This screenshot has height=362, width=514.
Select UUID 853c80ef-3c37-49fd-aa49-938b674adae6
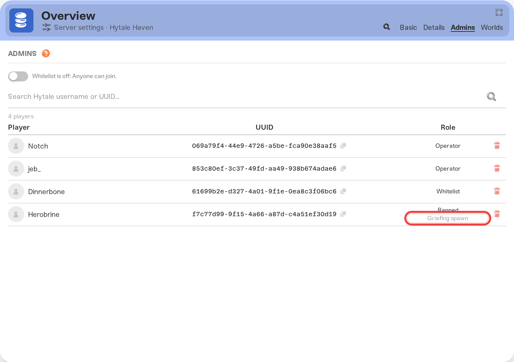coord(264,169)
